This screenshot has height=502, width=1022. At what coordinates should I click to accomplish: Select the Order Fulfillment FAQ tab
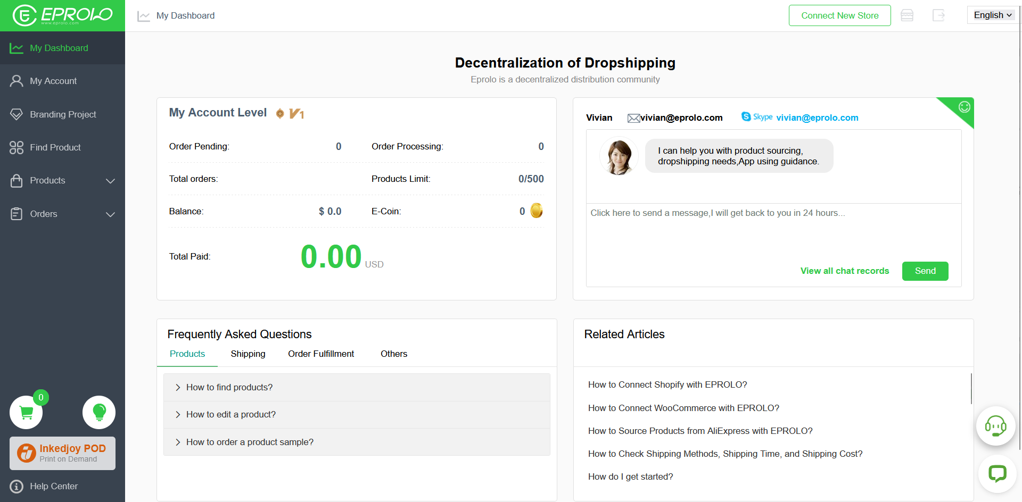click(321, 354)
